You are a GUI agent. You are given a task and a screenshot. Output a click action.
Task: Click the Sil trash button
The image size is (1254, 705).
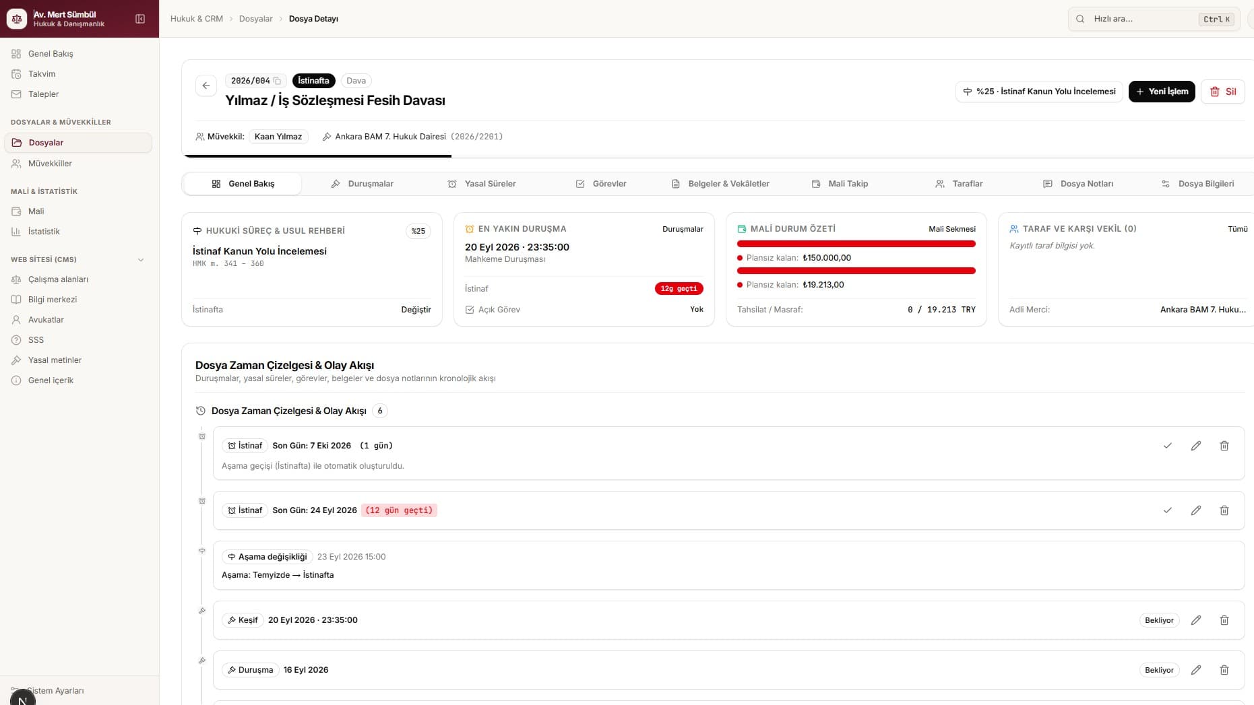tap(1222, 92)
